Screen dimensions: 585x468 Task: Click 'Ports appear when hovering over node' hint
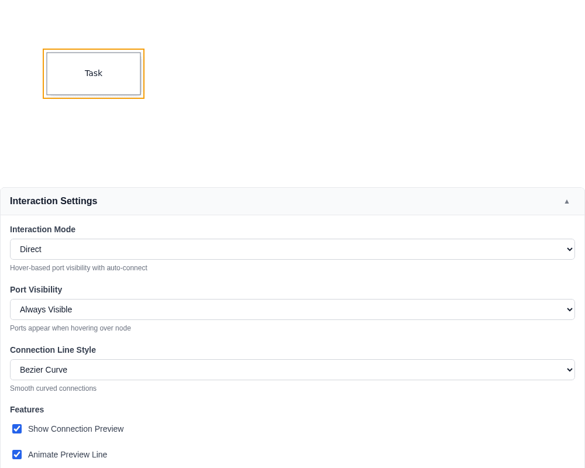71,328
